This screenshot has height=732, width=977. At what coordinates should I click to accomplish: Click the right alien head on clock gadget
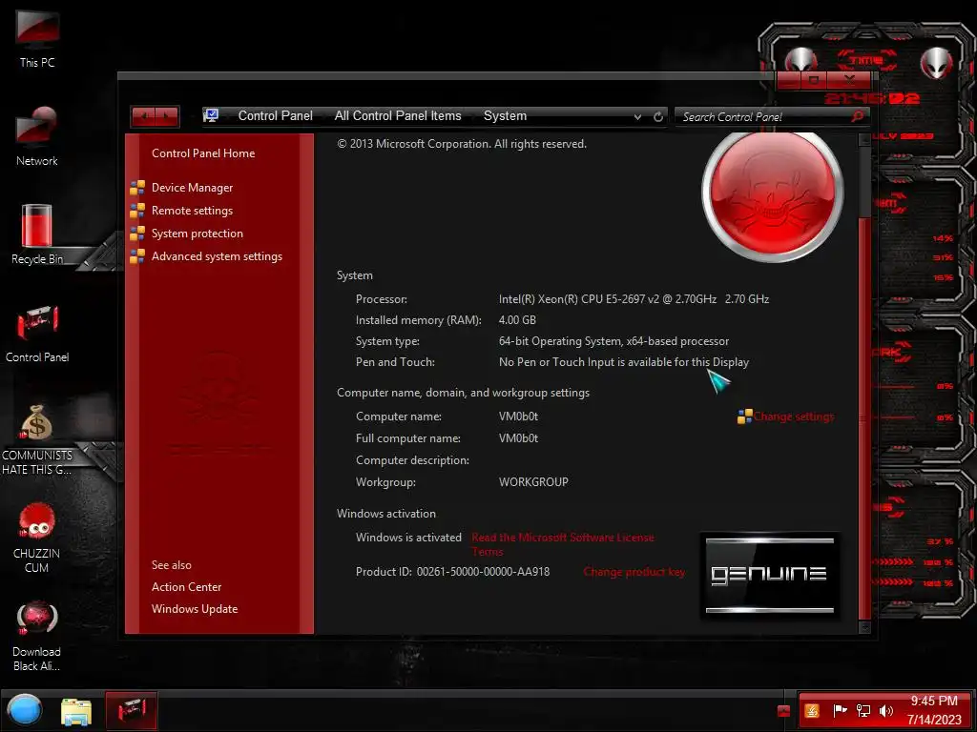(937, 62)
